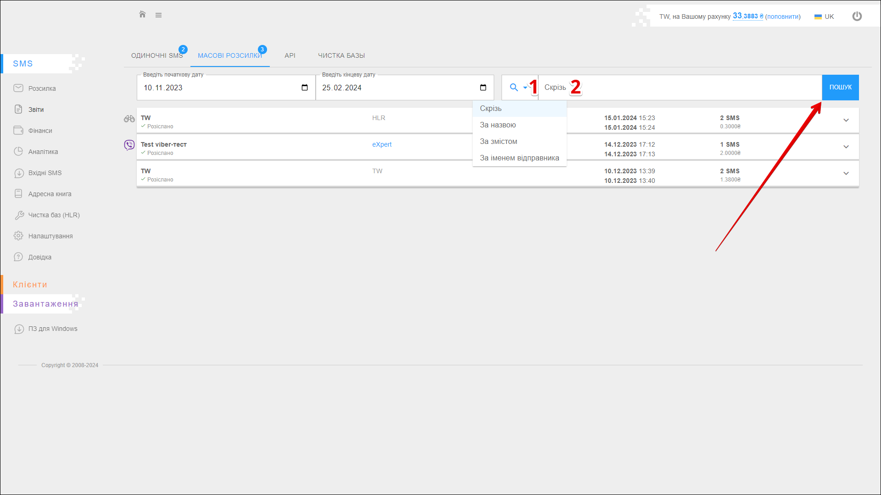Image resolution: width=881 pixels, height=495 pixels.
Task: Expand the last TW row chevron
Action: point(846,174)
